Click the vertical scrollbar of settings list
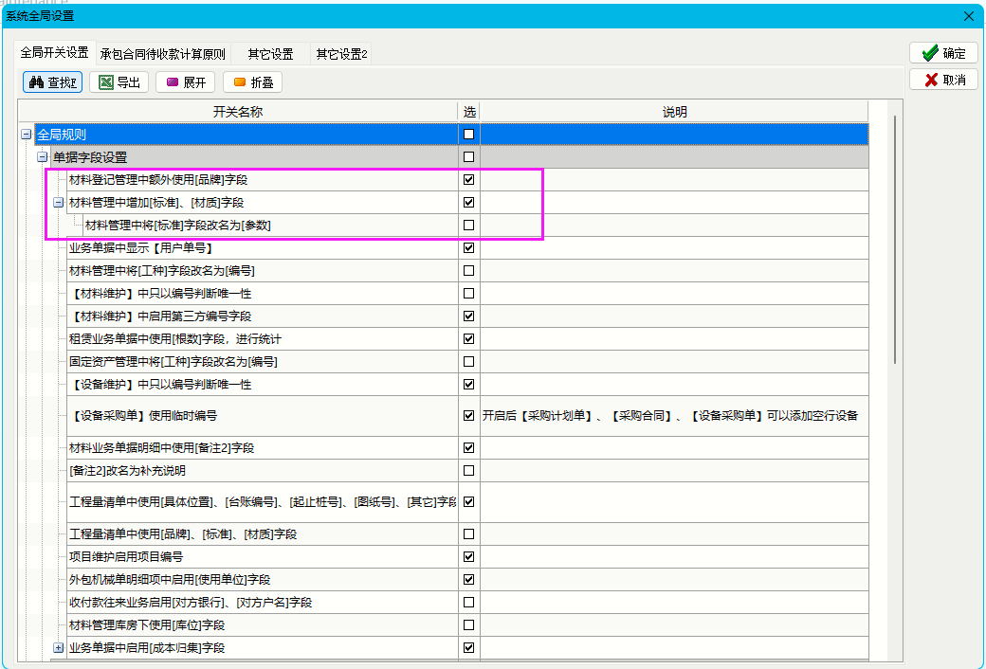The image size is (986, 669). point(895,237)
